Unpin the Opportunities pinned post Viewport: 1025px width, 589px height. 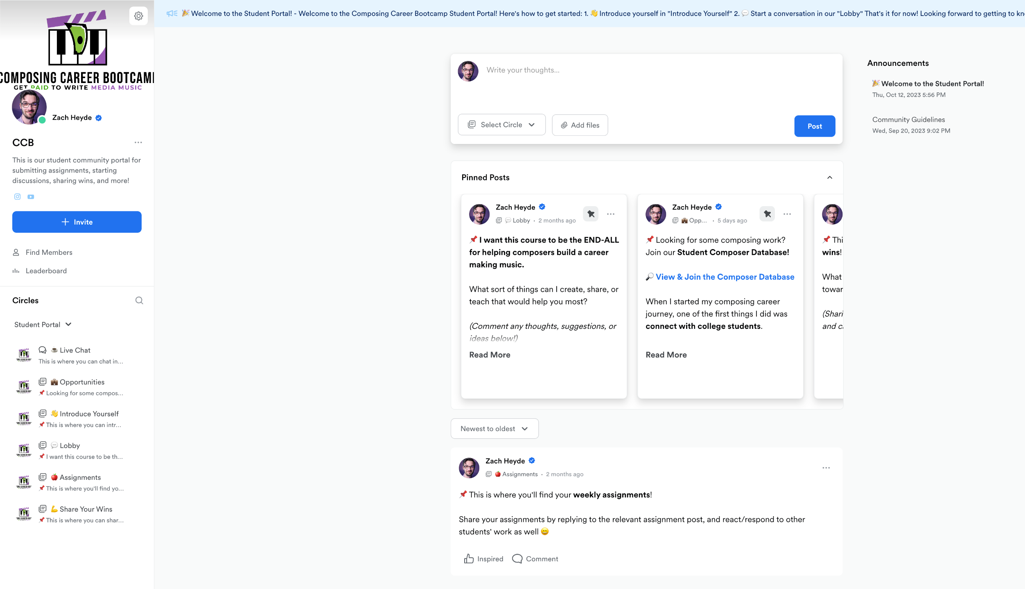click(767, 214)
